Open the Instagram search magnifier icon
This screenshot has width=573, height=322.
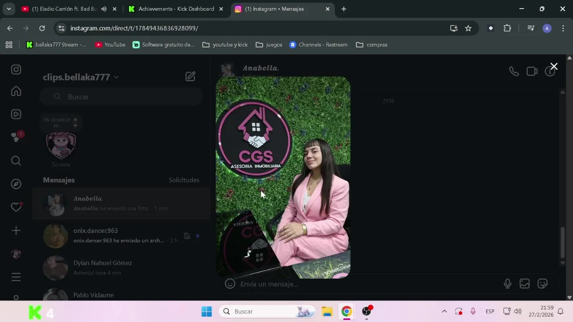pos(16,161)
